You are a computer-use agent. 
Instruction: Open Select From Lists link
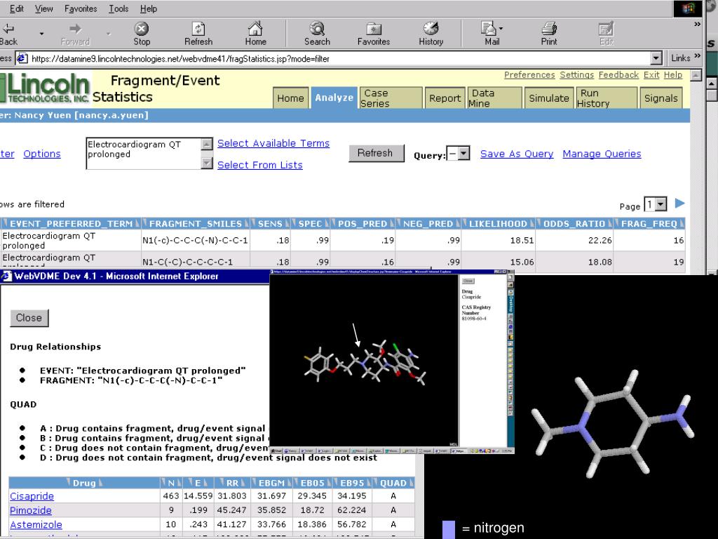[259, 165]
